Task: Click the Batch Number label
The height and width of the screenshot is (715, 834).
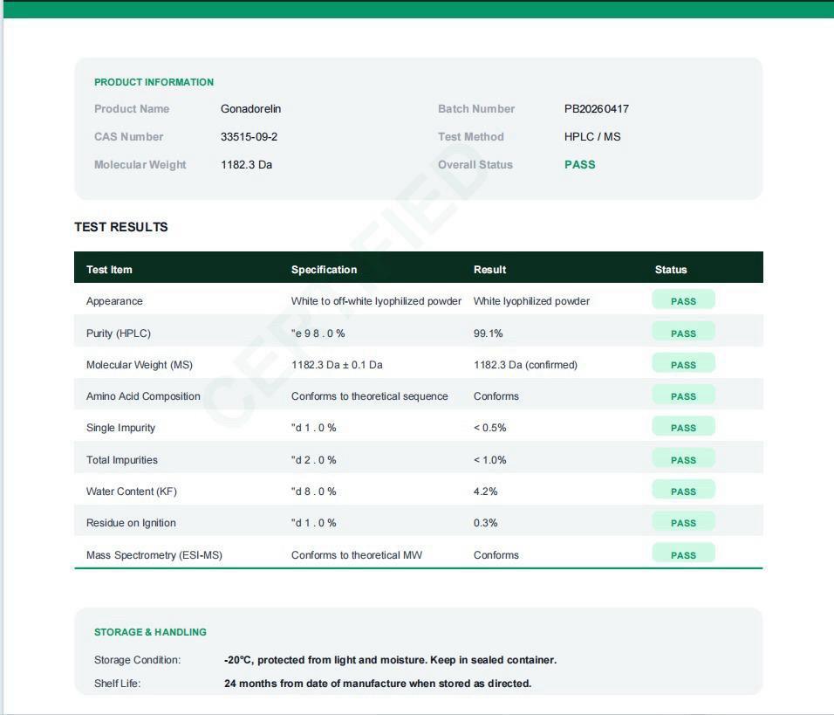Action: point(476,108)
